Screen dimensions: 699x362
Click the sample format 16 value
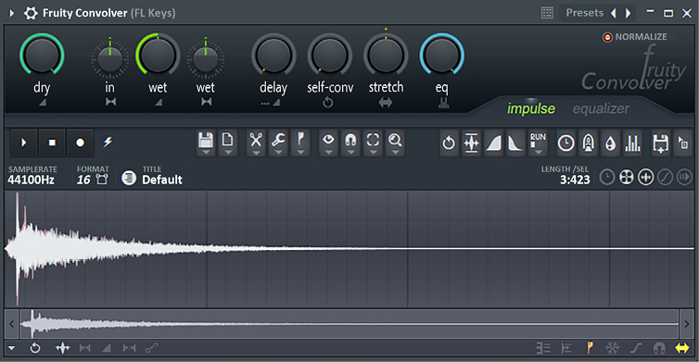(83, 180)
